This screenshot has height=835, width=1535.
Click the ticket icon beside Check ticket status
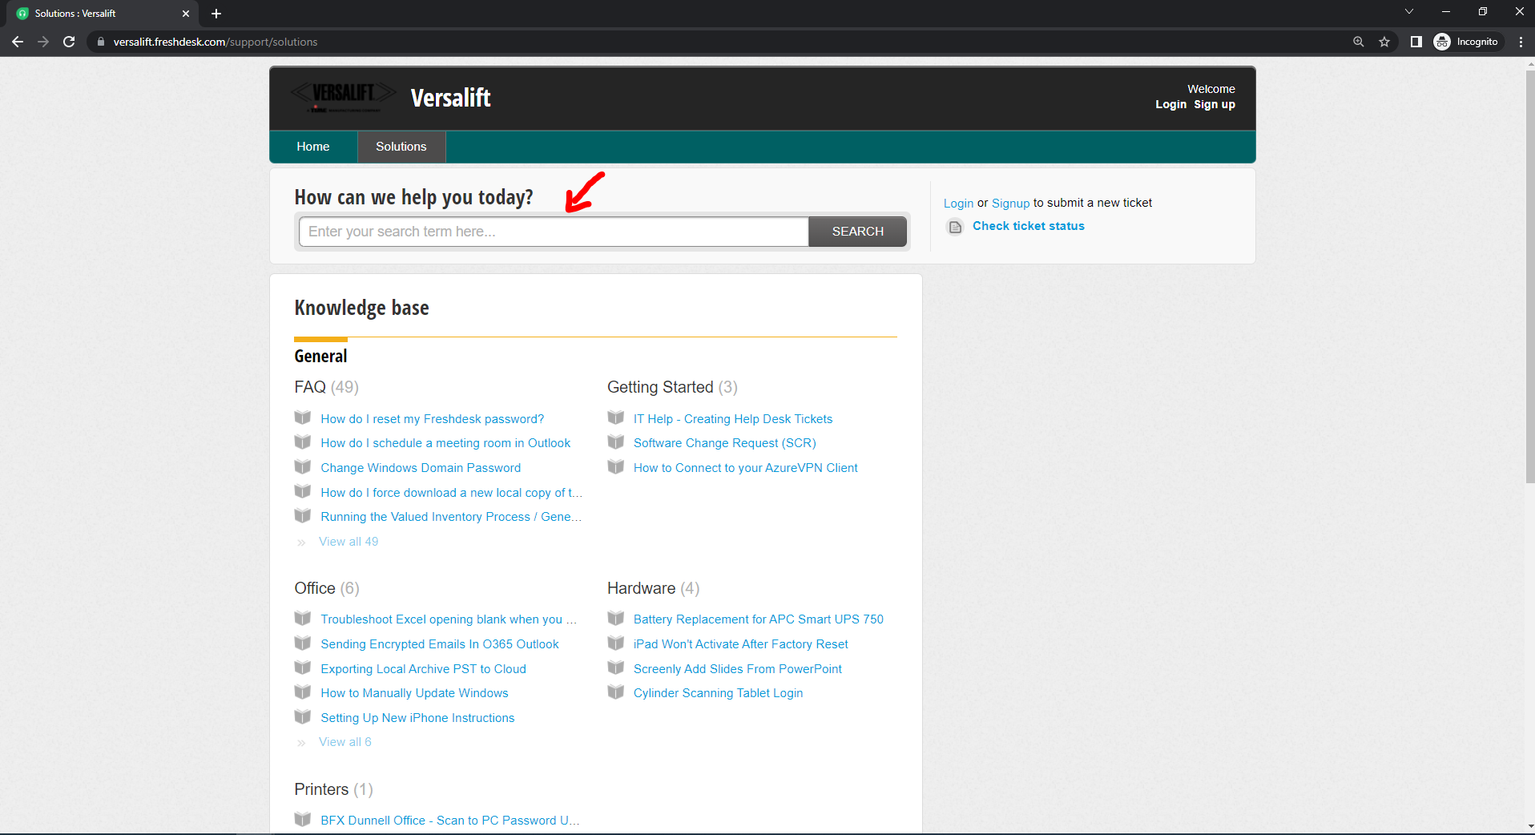[x=955, y=227]
